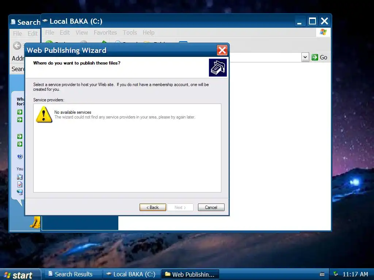
Task: Click the Windows flag logo in Local BAKA window
Action: (323, 32)
